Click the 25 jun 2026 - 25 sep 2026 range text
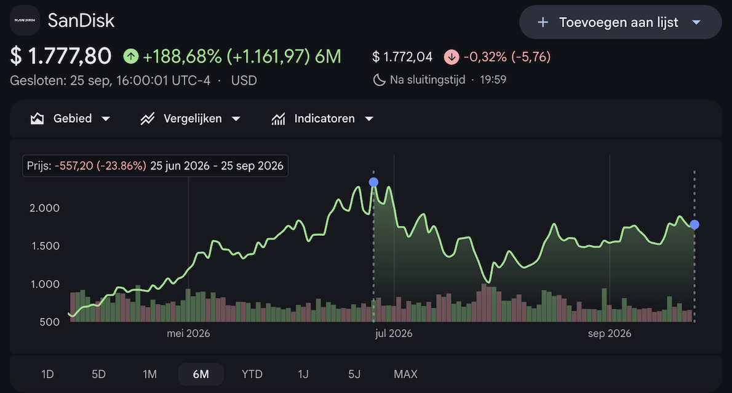The image size is (732, 393). coord(217,166)
